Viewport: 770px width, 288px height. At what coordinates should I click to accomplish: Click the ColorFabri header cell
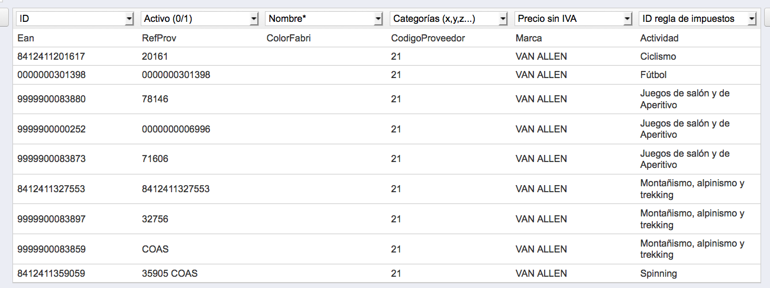pos(289,38)
